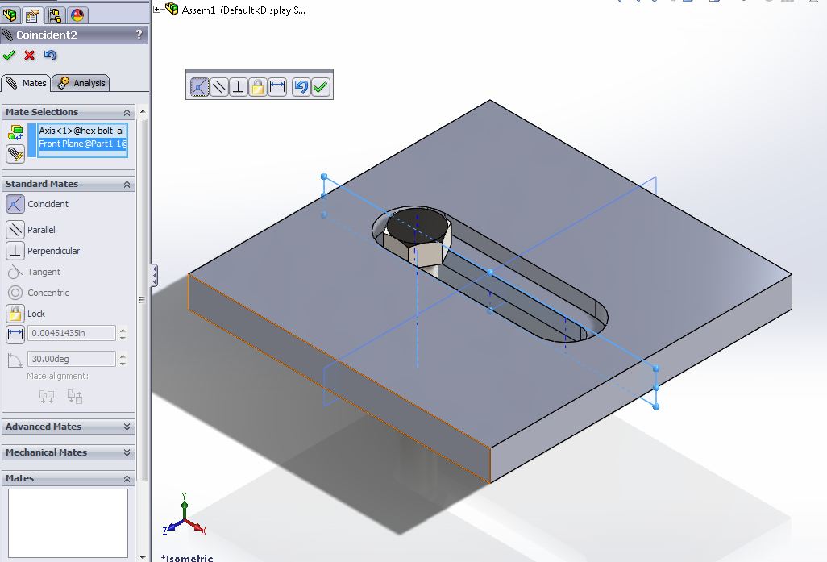Choose Perpendicular in the pop-up mate toolbar
This screenshot has width=827, height=562.
(239, 86)
